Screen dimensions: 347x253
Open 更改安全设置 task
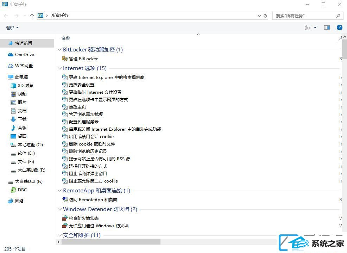(x=78, y=85)
